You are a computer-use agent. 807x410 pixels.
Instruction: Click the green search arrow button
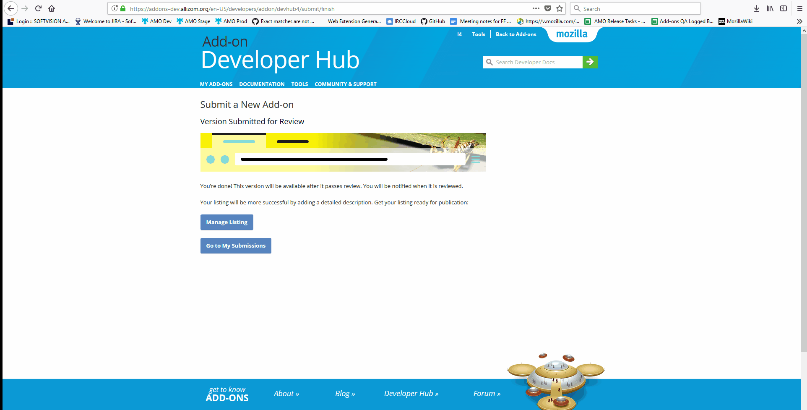590,62
